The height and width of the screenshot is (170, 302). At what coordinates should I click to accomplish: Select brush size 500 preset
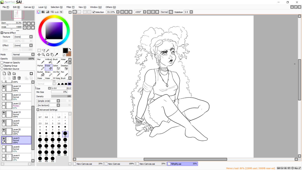(x=53, y=159)
